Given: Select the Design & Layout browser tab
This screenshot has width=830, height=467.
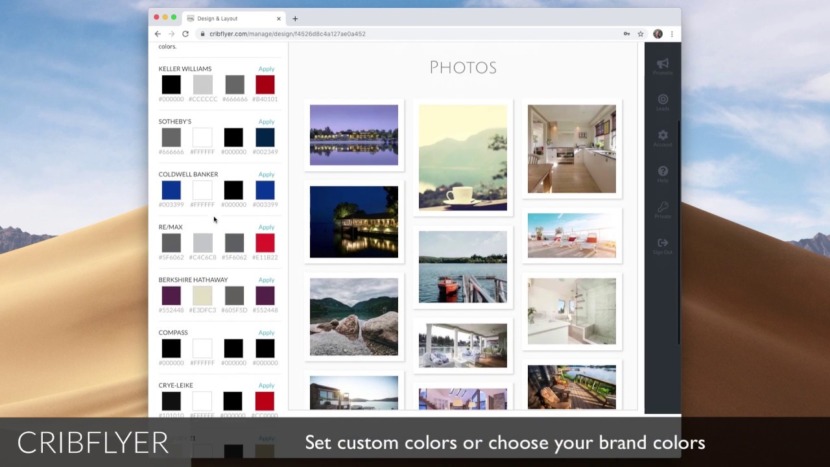Looking at the screenshot, I should pos(235,19).
